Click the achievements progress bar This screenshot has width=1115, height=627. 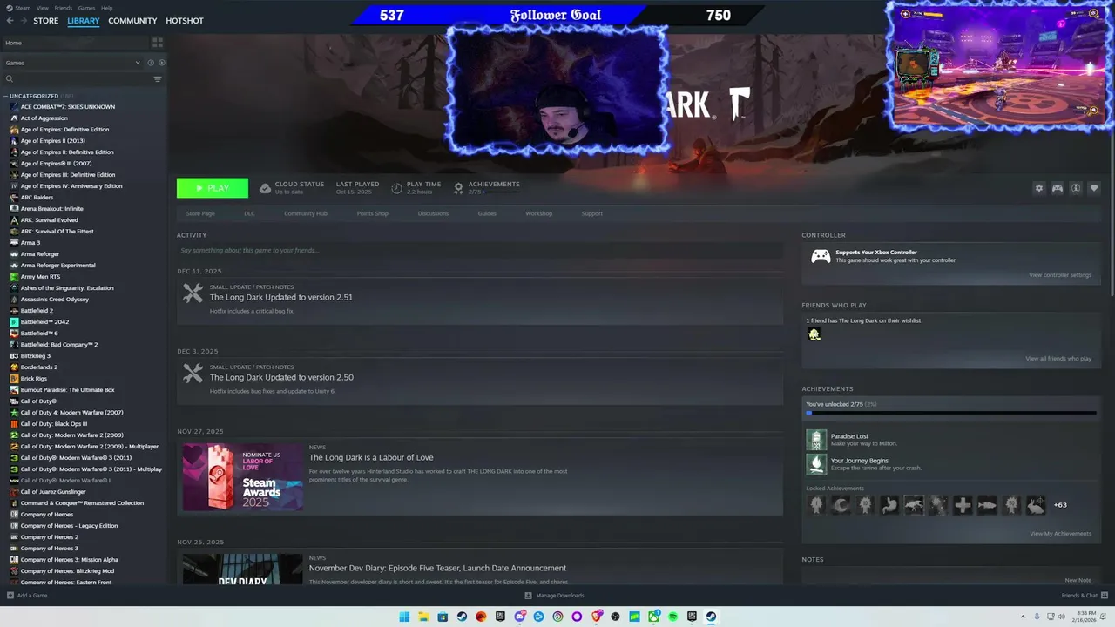[951, 413]
